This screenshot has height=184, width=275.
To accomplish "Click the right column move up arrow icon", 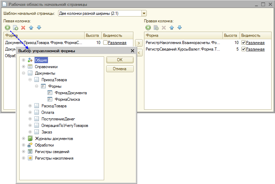I will (172, 28).
